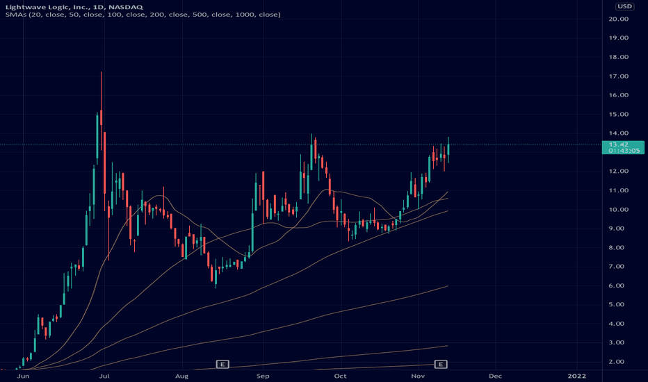The width and height of the screenshot is (648, 382).
Task: Click the Nov label on time axis
Action: (418, 376)
